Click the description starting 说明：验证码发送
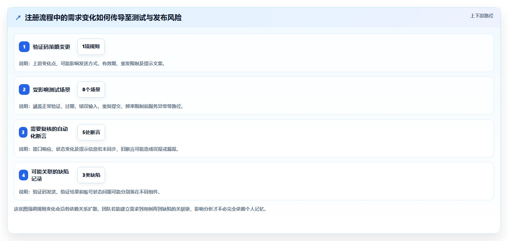Image resolution: width=508 pixels, height=241 pixels. 89,192
